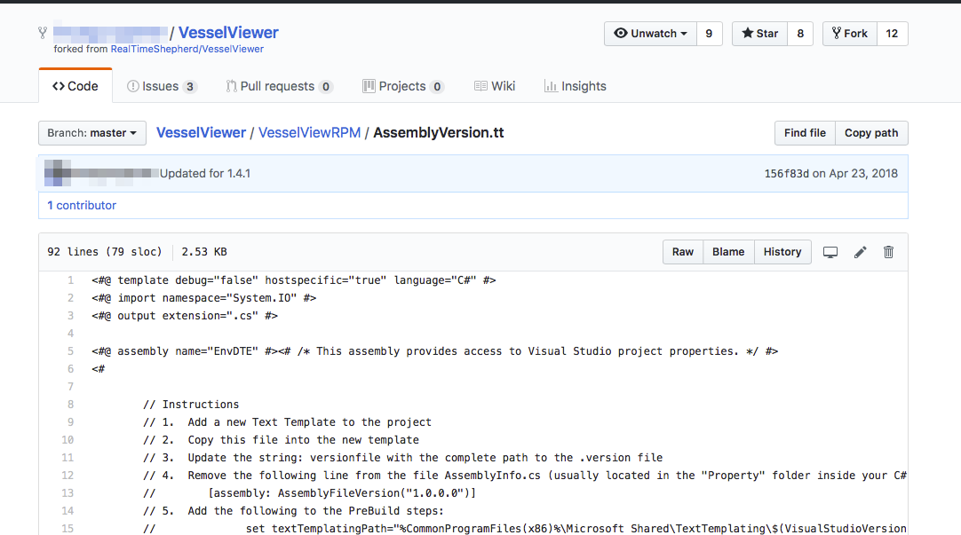Click the '// Instructions' comment line
This screenshot has height=535, width=961.
click(x=191, y=405)
